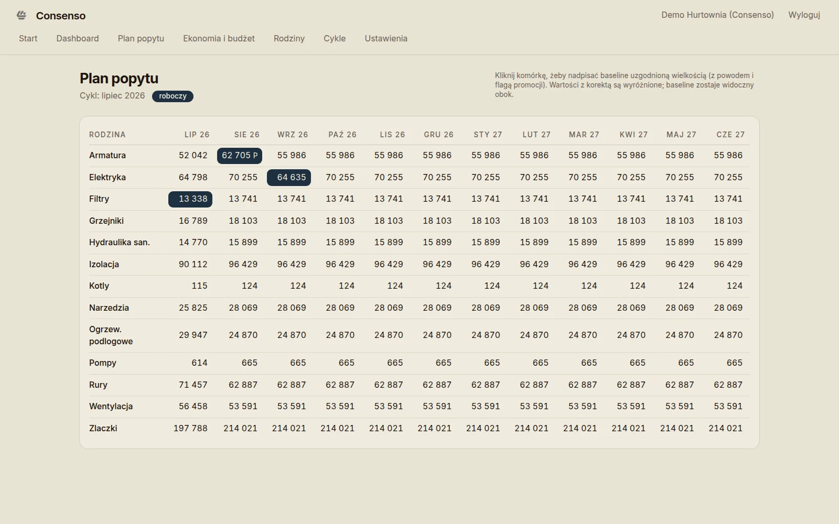Screen dimensions: 839x524
Task: Click the Plan popytu navigation link
Action: 141,38
